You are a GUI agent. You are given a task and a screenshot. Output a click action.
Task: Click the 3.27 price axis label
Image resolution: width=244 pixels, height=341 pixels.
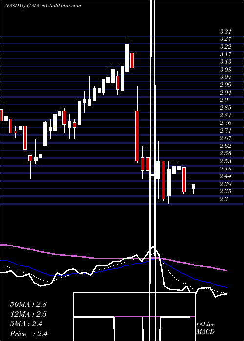point(225,39)
